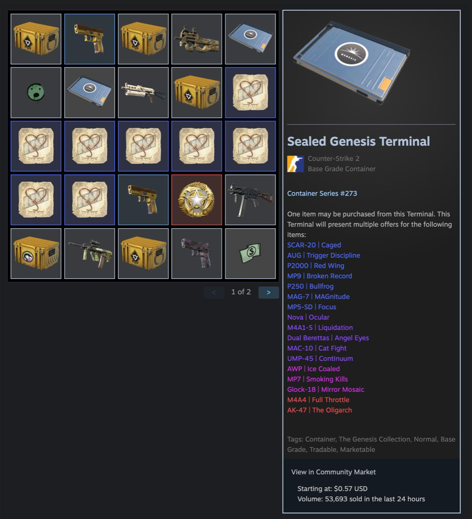Go to previous inventory page
The width and height of the screenshot is (472, 519).
tap(214, 292)
